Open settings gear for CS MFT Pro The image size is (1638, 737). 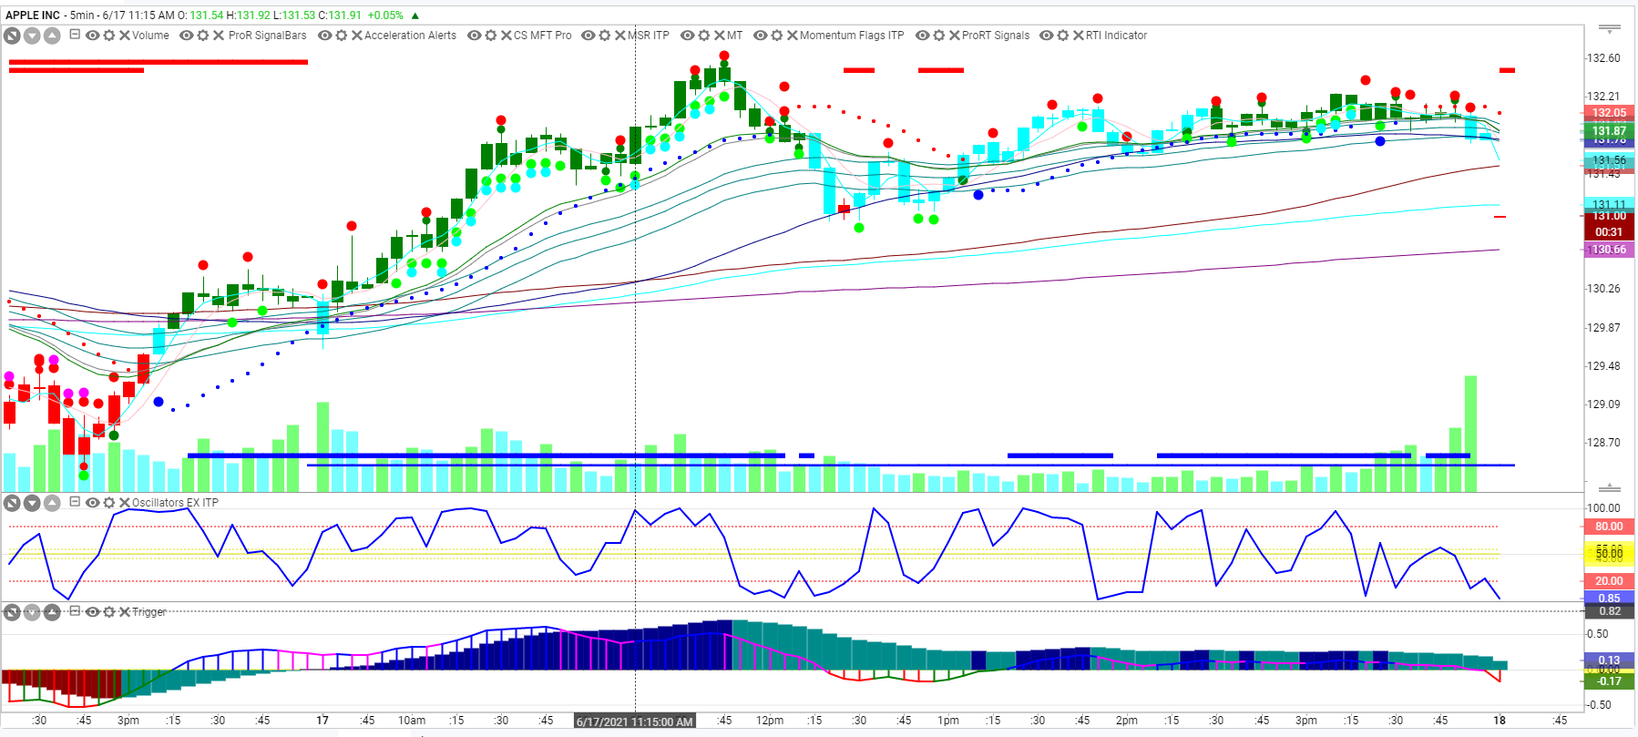[491, 36]
